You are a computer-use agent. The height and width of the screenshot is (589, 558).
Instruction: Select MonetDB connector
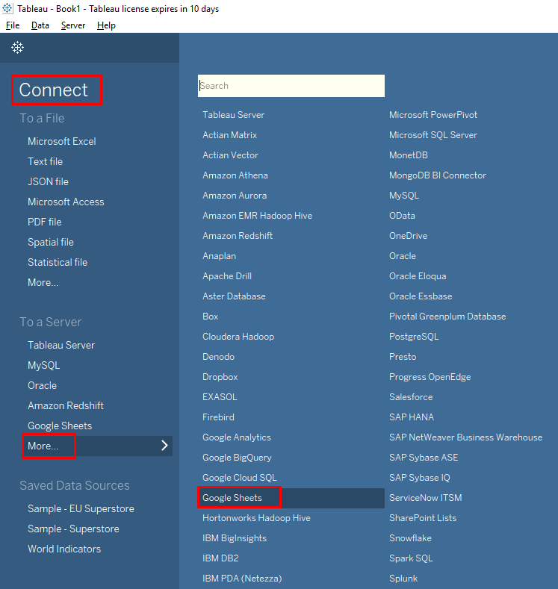click(409, 155)
